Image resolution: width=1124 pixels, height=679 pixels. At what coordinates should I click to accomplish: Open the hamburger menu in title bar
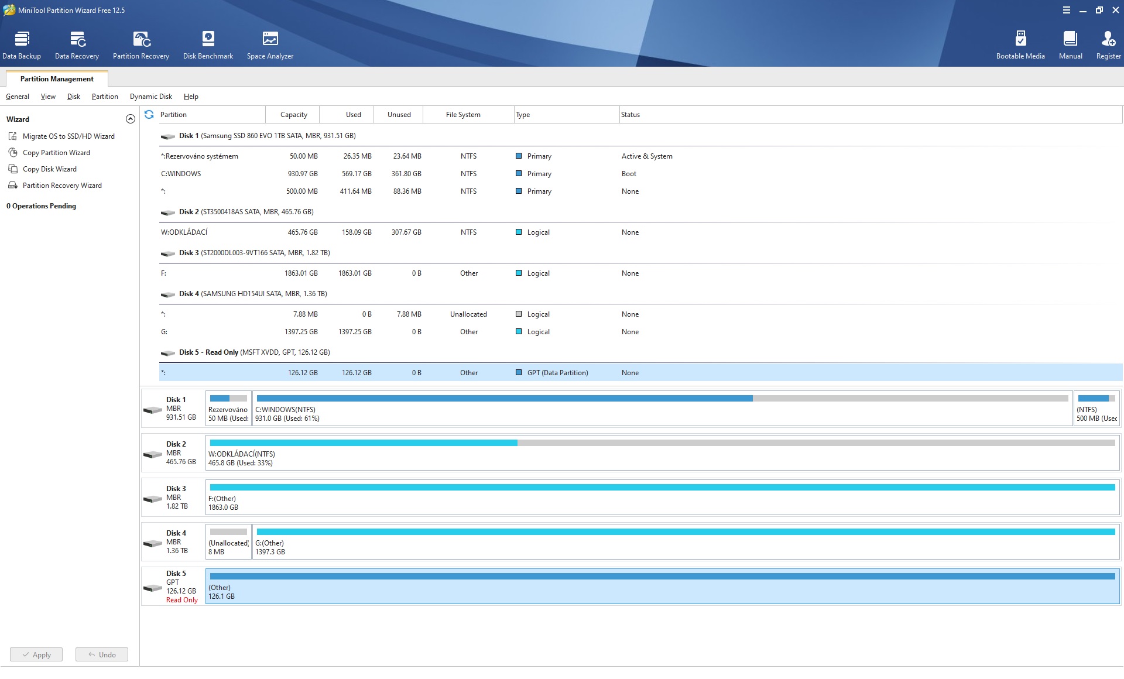(1067, 10)
